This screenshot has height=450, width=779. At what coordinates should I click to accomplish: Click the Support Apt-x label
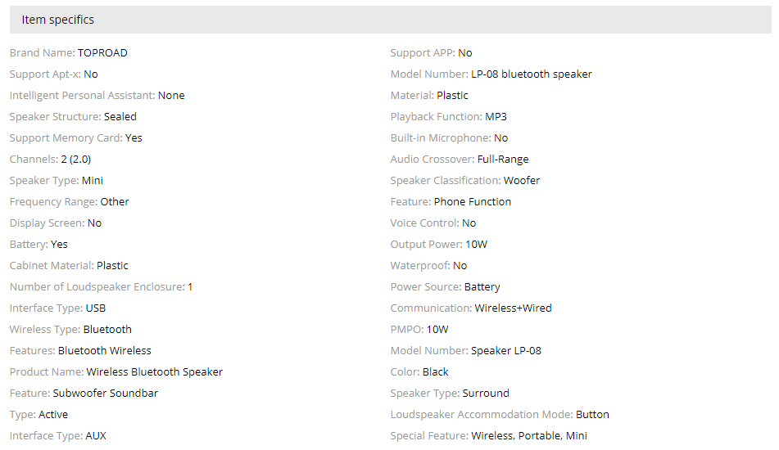click(45, 74)
